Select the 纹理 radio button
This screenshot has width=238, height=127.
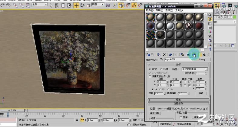pyautogui.click(x=150, y=69)
